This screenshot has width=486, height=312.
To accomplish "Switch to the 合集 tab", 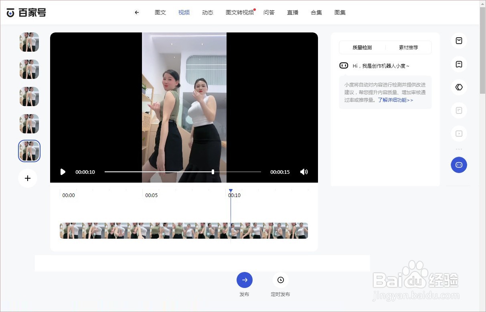I will [x=316, y=12].
